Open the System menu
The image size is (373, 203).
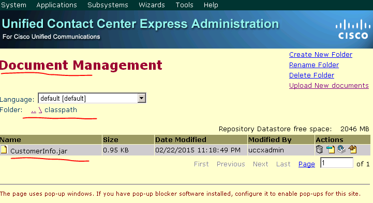click(x=13, y=5)
